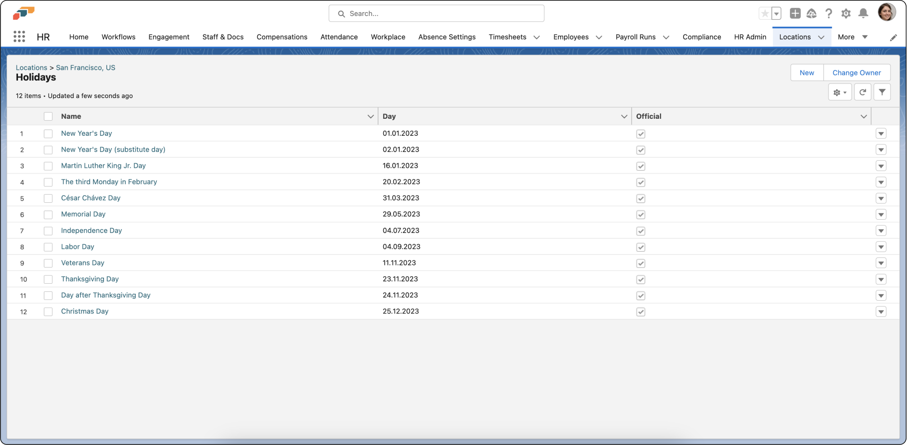Refresh the Holidays list
The width and height of the screenshot is (907, 445).
[x=863, y=92]
